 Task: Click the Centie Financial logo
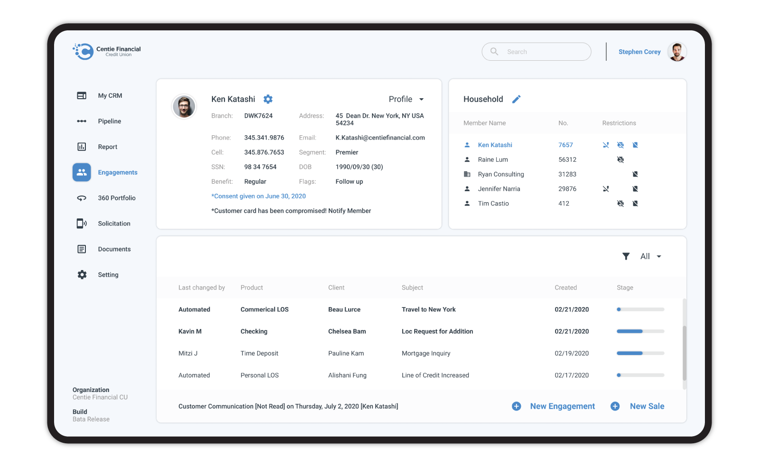click(107, 51)
